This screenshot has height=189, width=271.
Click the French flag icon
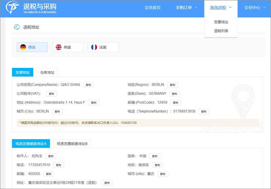pyautogui.click(x=94, y=47)
